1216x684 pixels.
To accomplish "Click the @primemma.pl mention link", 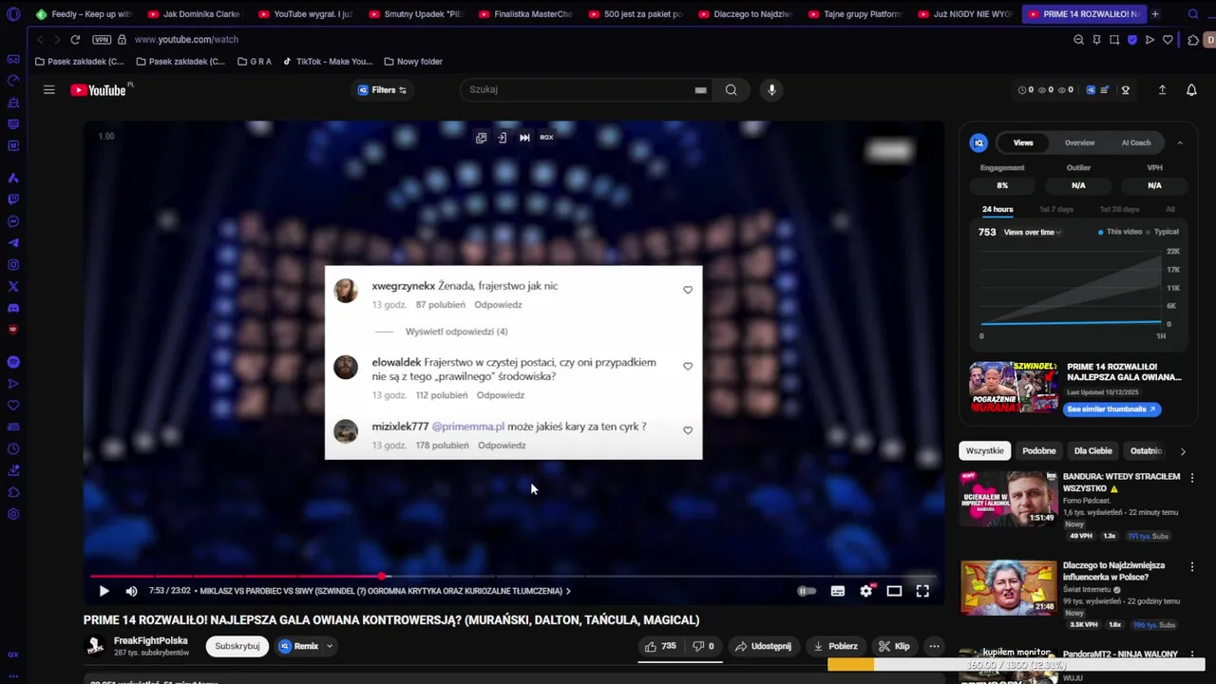I will tap(467, 427).
